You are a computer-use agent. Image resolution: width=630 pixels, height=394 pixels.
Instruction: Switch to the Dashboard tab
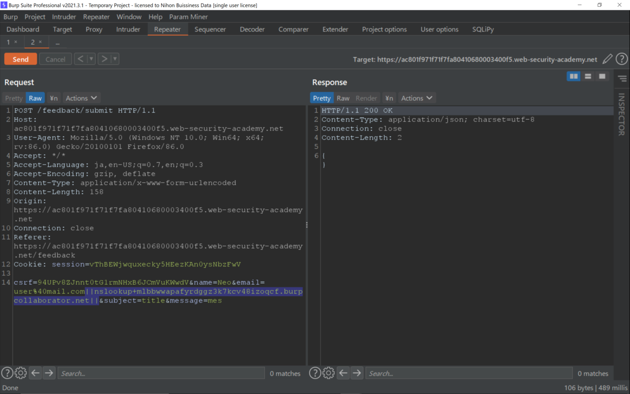point(23,29)
